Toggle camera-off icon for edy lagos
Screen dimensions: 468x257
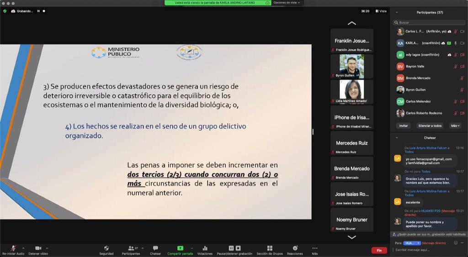[463, 55]
